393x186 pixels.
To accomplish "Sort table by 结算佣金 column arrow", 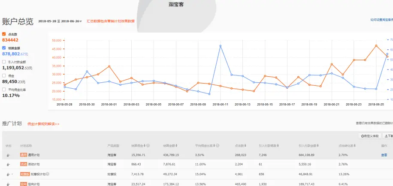I will click(x=145, y=145).
